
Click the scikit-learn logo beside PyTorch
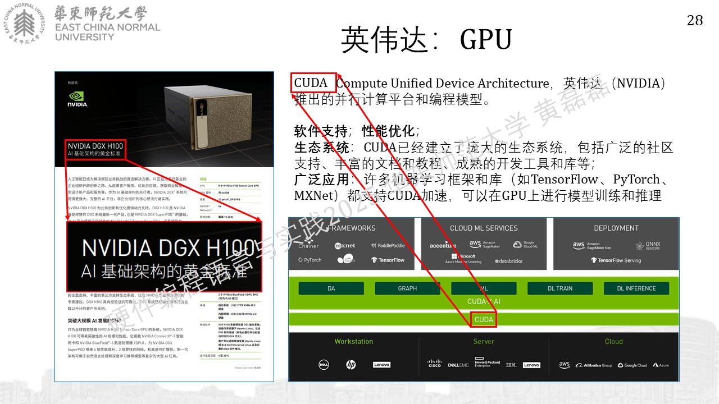[x=345, y=259]
